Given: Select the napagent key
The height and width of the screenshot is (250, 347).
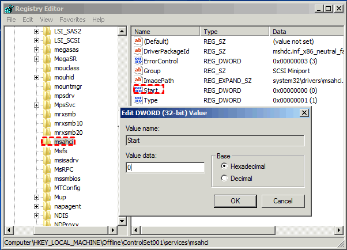Looking at the screenshot, I should pyautogui.click(x=67, y=206).
